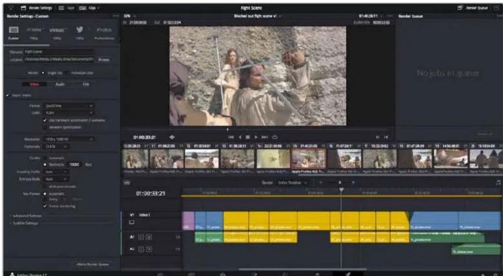This screenshot has height=276, width=503.
Task: Switch to the Audio settings tab
Action: click(60, 84)
